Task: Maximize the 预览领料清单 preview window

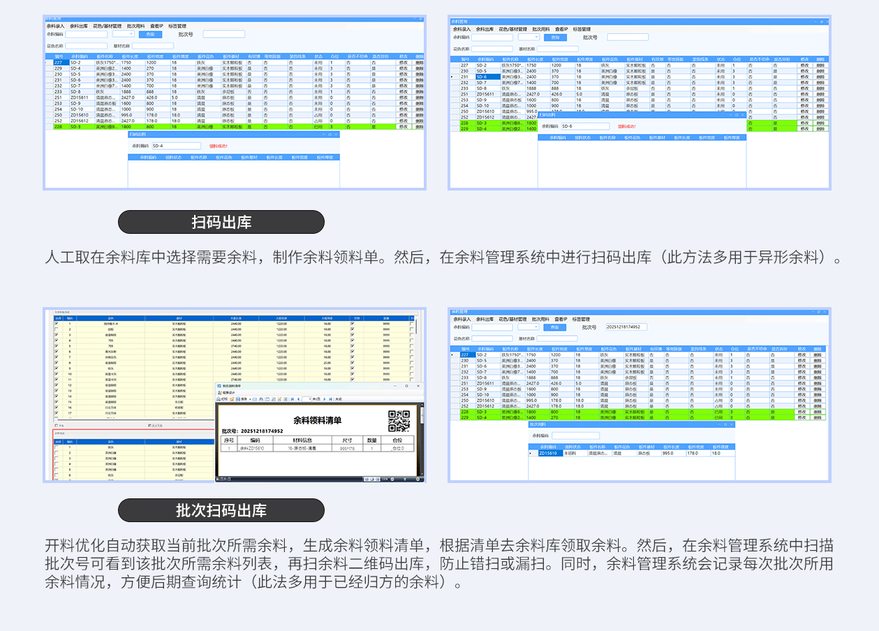Action: [x=407, y=386]
